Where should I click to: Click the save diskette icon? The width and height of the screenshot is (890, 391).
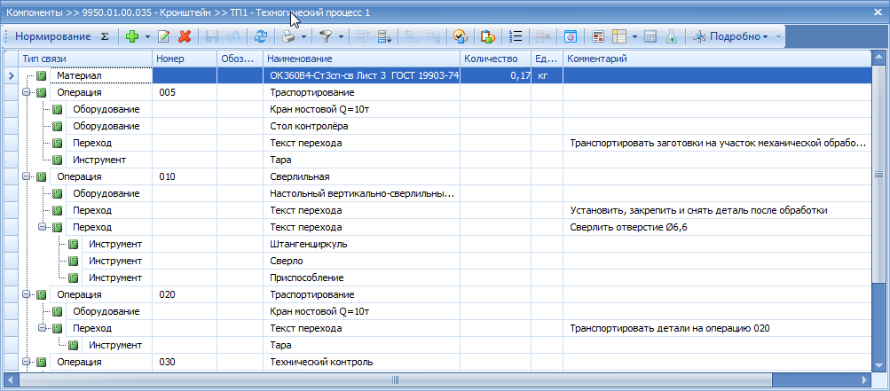[212, 36]
